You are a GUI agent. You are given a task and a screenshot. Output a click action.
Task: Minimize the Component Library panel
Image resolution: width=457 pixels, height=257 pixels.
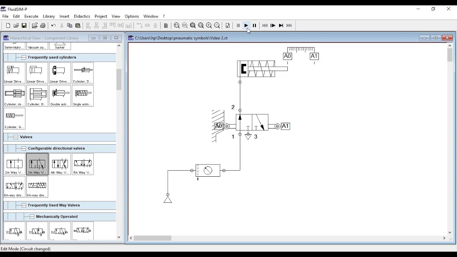point(94,38)
